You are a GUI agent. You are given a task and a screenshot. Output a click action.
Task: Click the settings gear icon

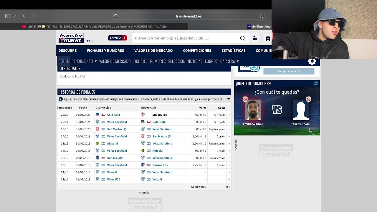point(312,62)
